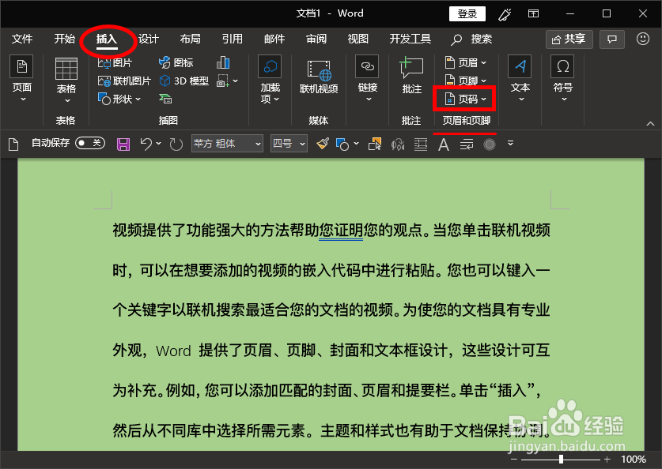The height and width of the screenshot is (469, 662).
Task: Switch to the 开发工具 (Developer) tab
Action: (x=410, y=39)
